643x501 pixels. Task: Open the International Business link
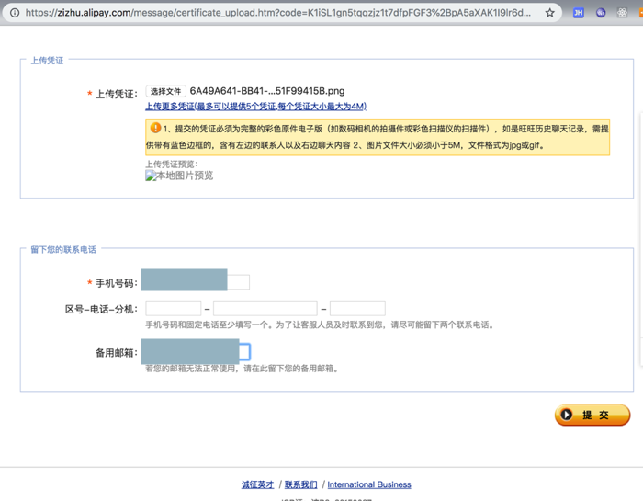tap(369, 484)
